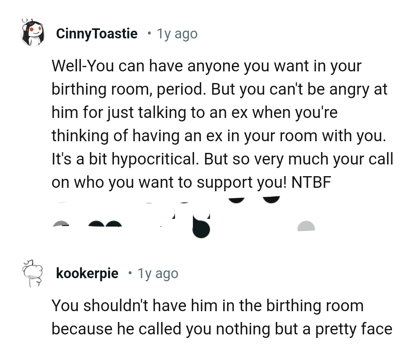Click the dot separator after kookerpie's name

pyautogui.click(x=129, y=274)
